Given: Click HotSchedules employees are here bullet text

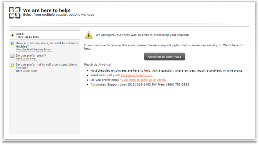Looking at the screenshot, I should pos(167,70).
